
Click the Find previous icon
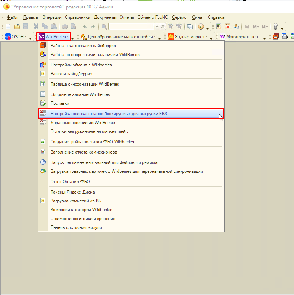tap(179, 27)
